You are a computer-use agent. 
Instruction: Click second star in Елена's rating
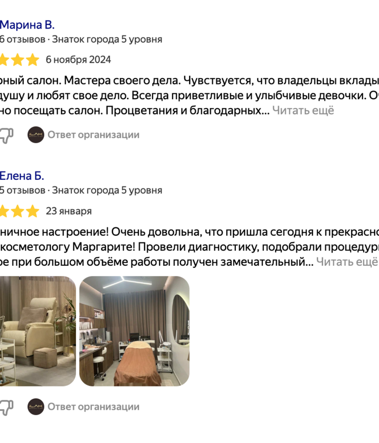(17, 211)
